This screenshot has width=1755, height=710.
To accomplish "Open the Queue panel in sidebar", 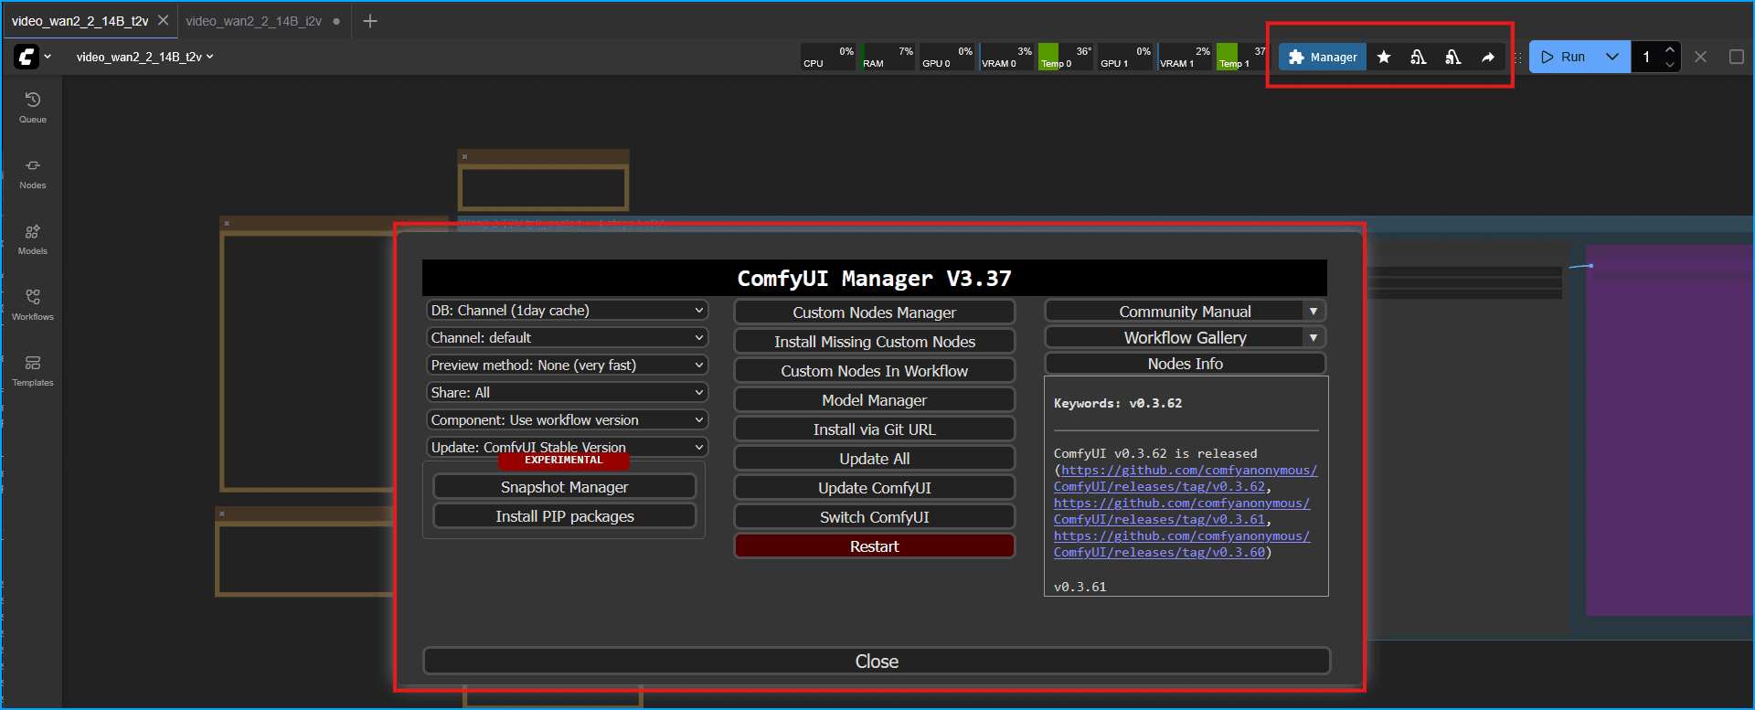I will click(33, 107).
